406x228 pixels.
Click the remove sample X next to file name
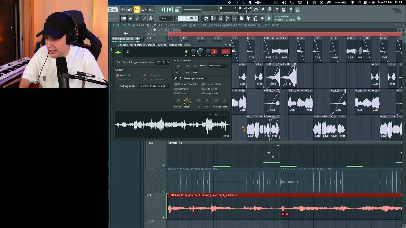pos(168,62)
